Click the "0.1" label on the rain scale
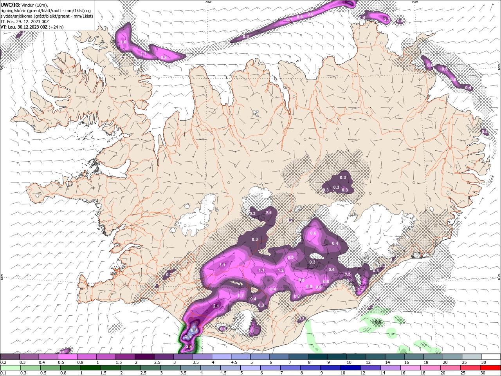 click(x=4, y=373)
